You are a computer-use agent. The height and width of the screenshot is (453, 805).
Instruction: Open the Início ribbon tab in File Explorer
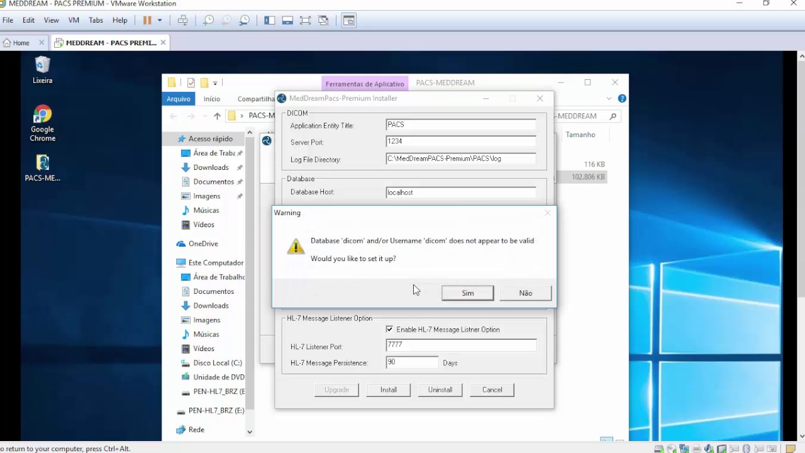point(212,99)
